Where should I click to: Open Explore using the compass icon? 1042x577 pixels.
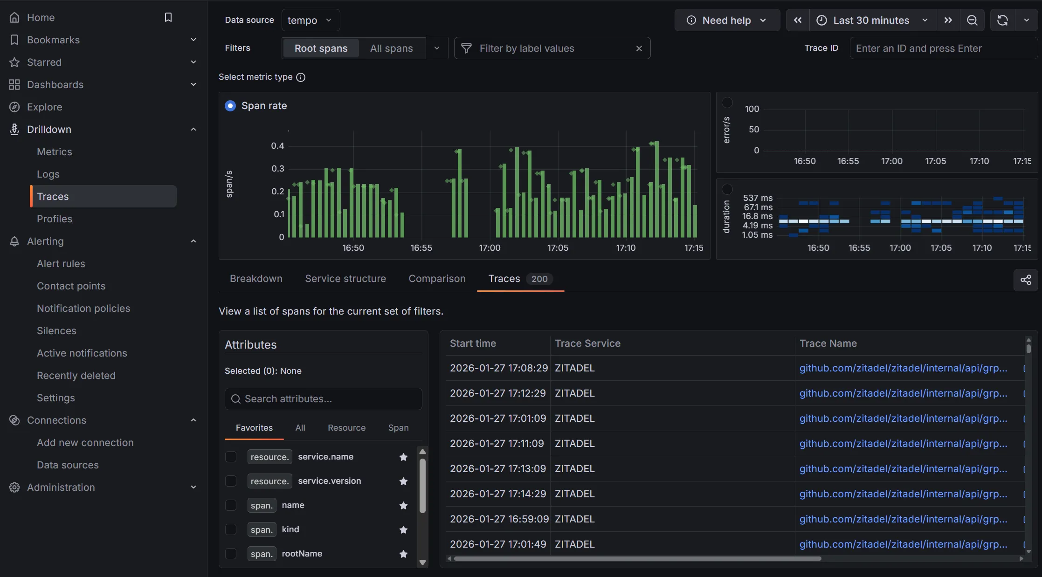(14, 107)
